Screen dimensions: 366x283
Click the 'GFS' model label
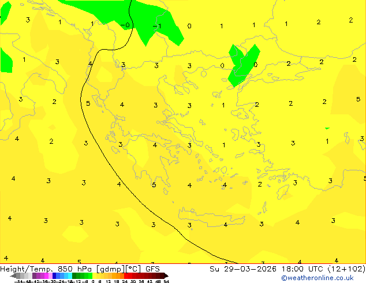[x=152, y=269]
